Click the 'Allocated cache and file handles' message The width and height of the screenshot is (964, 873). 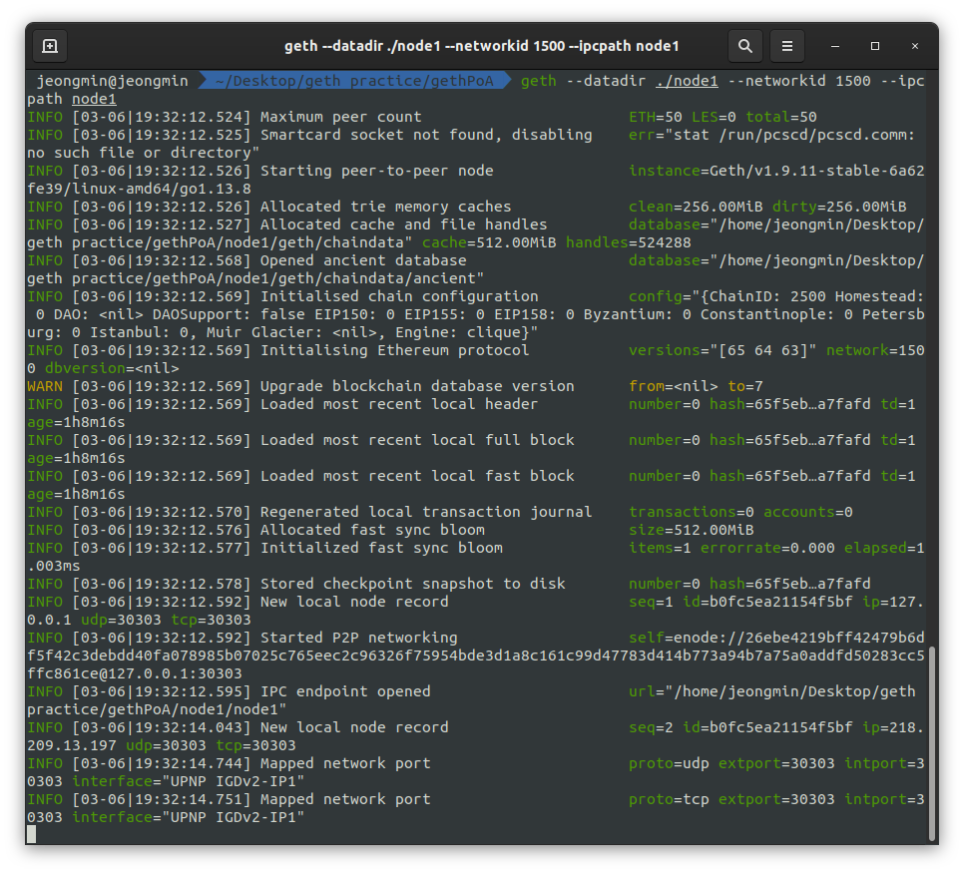tap(403, 224)
